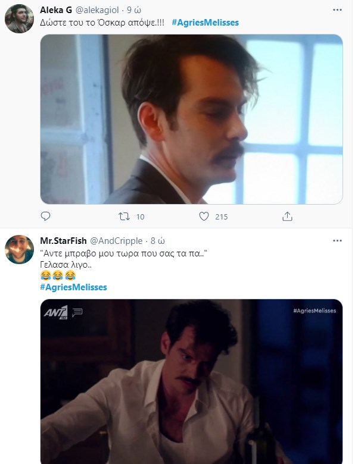This screenshot has height=464, width=358.
Task: Open the Aleka G display name link
Action: (57, 10)
